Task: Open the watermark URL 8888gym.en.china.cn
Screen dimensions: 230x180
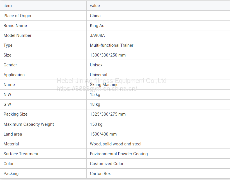Action: tap(97, 89)
